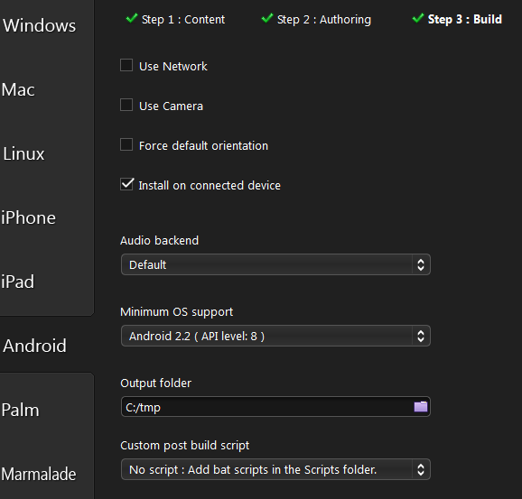522x499 pixels.
Task: Tick Force default orientation checkbox
Action: (126, 144)
